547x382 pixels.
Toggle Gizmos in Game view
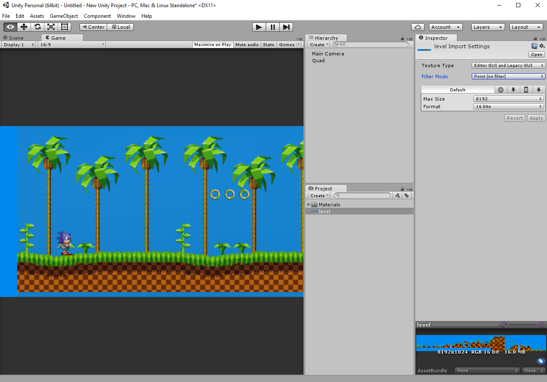pyautogui.click(x=287, y=44)
